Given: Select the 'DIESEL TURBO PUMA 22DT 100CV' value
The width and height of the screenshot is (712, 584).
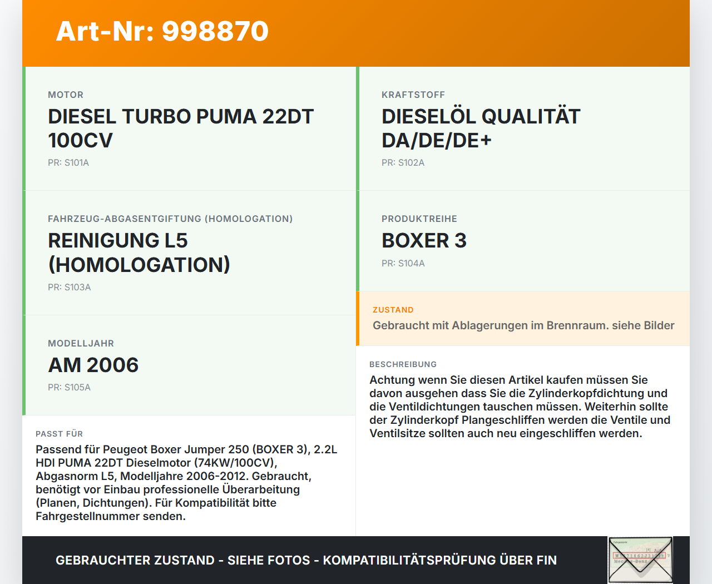Looking at the screenshot, I should tap(181, 128).
